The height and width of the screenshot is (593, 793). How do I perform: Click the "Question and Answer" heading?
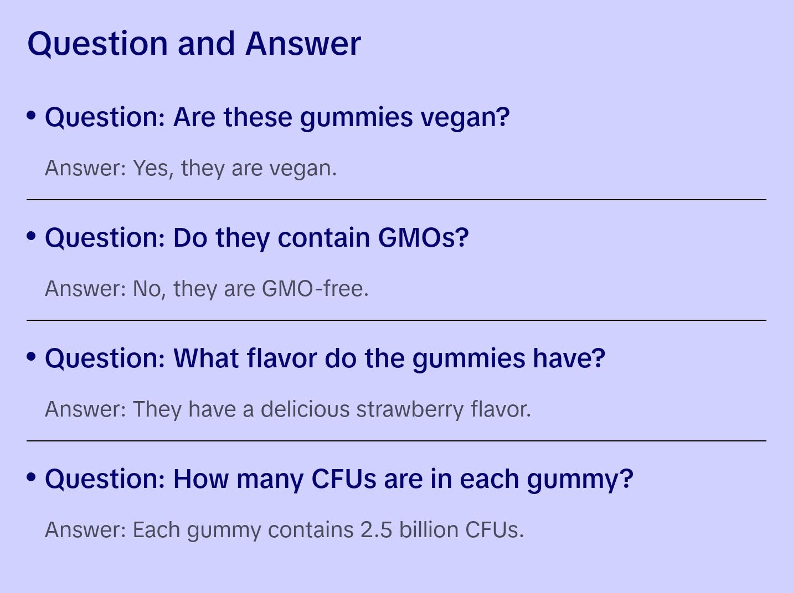click(194, 43)
